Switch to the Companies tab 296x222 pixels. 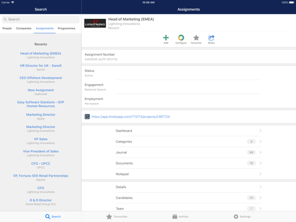coord(24,28)
